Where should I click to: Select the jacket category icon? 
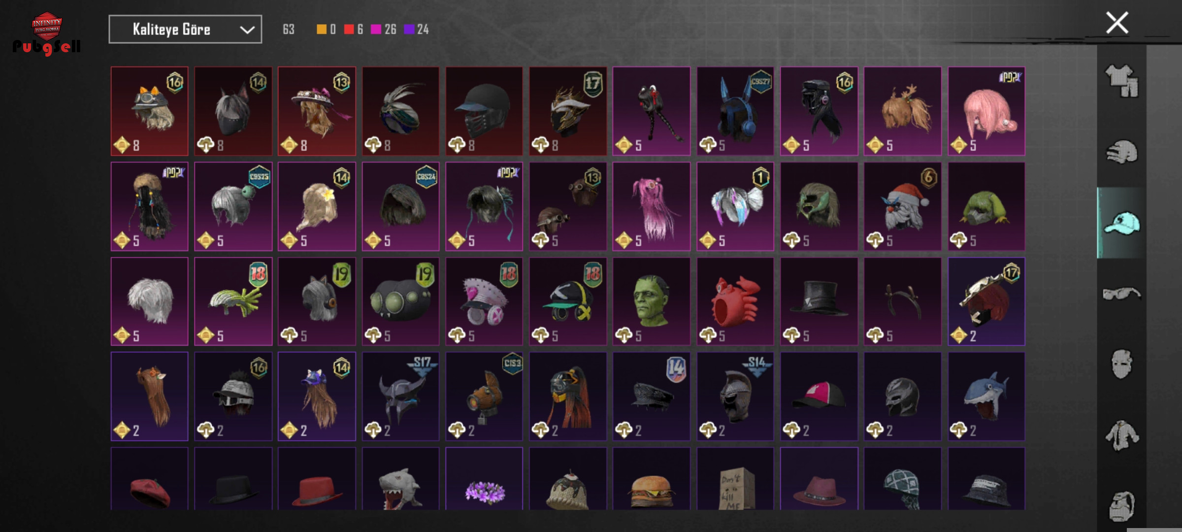point(1121,435)
